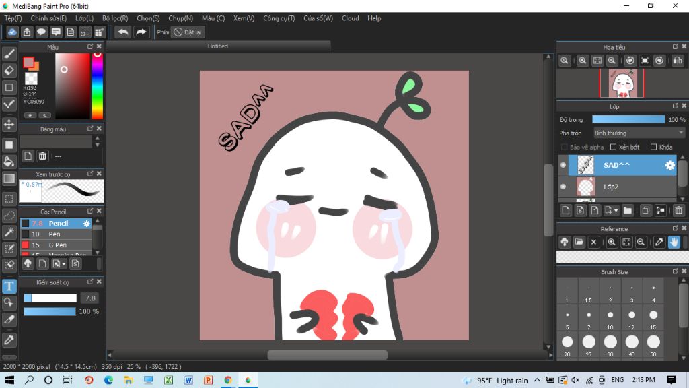Image resolution: width=689 pixels, height=388 pixels.
Task: Open Word from the taskbar
Action: pos(188,380)
